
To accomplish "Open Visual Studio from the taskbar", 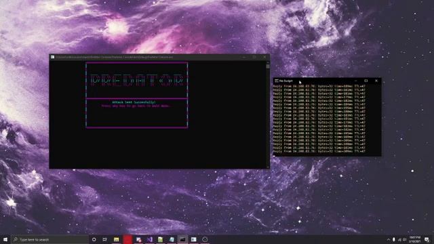I will [x=149, y=239].
